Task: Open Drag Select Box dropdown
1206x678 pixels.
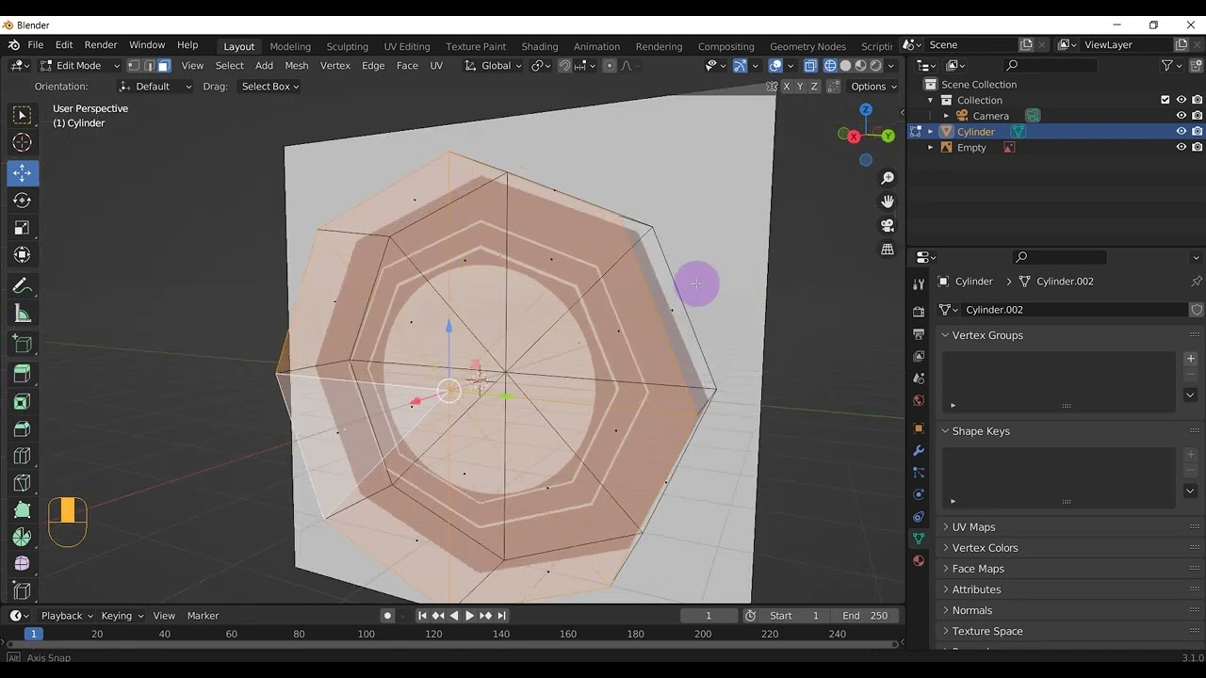Action: (269, 87)
